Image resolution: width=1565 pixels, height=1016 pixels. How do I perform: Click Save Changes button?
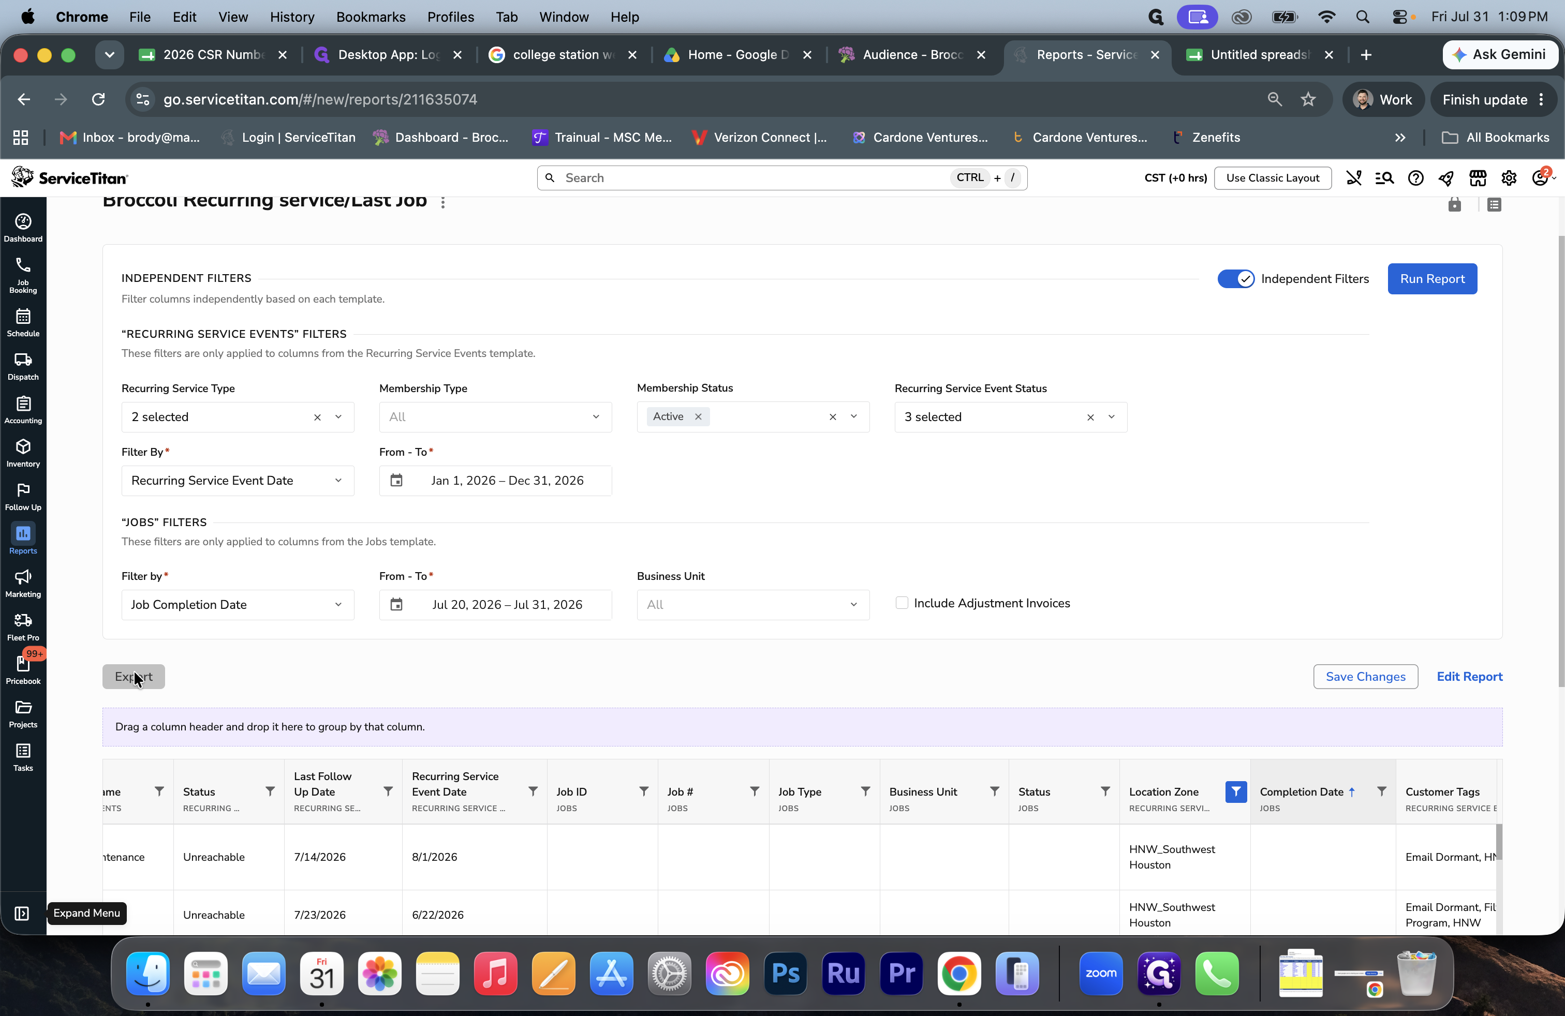coord(1365,676)
